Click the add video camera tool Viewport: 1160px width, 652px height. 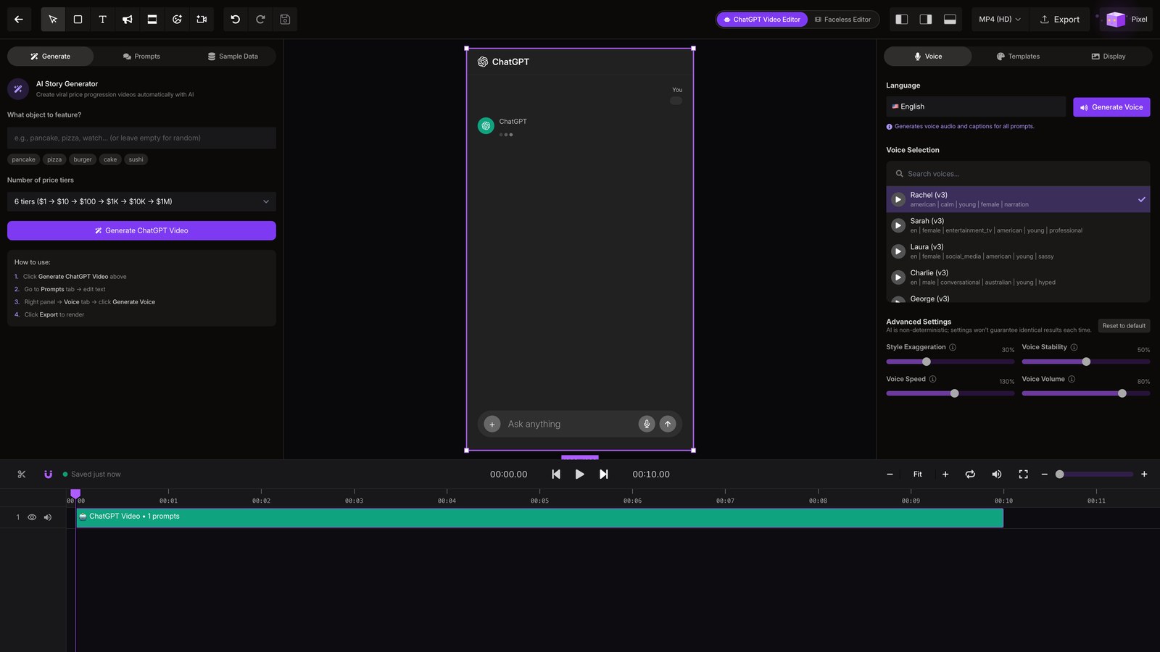[202, 20]
